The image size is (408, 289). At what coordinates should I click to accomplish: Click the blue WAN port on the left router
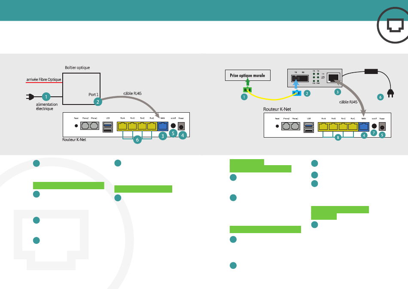click(x=163, y=126)
